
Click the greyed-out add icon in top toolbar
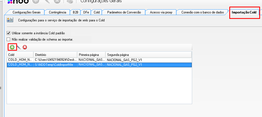tap(36, 1)
